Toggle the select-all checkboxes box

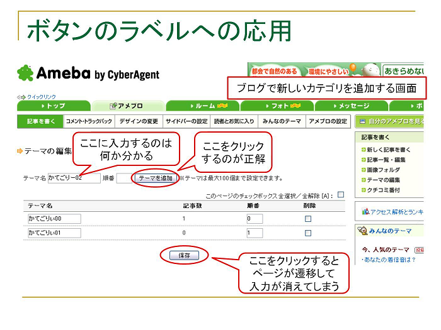[341, 195]
